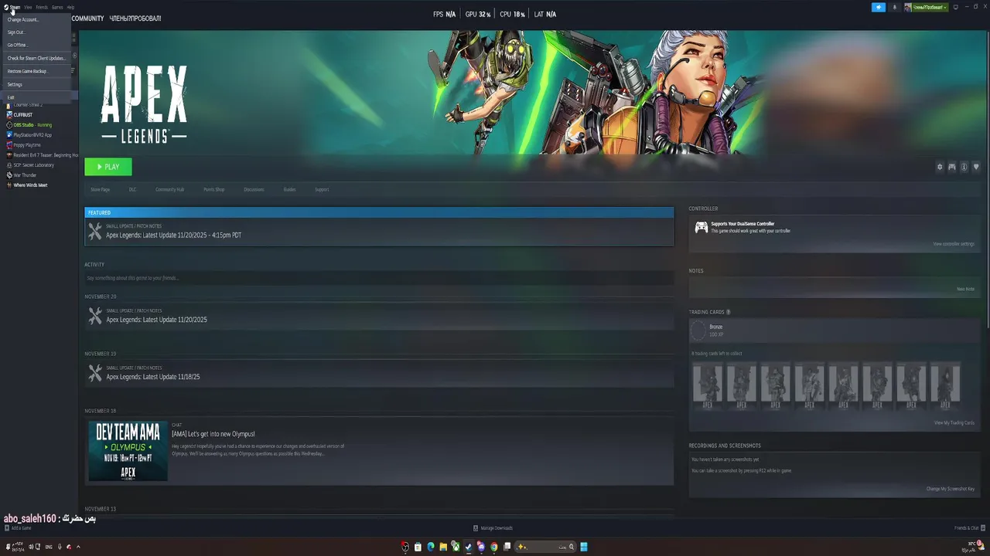Screen dimensions: 990x556
Task: Click Change My Screenshot Key link
Action: click(951, 489)
